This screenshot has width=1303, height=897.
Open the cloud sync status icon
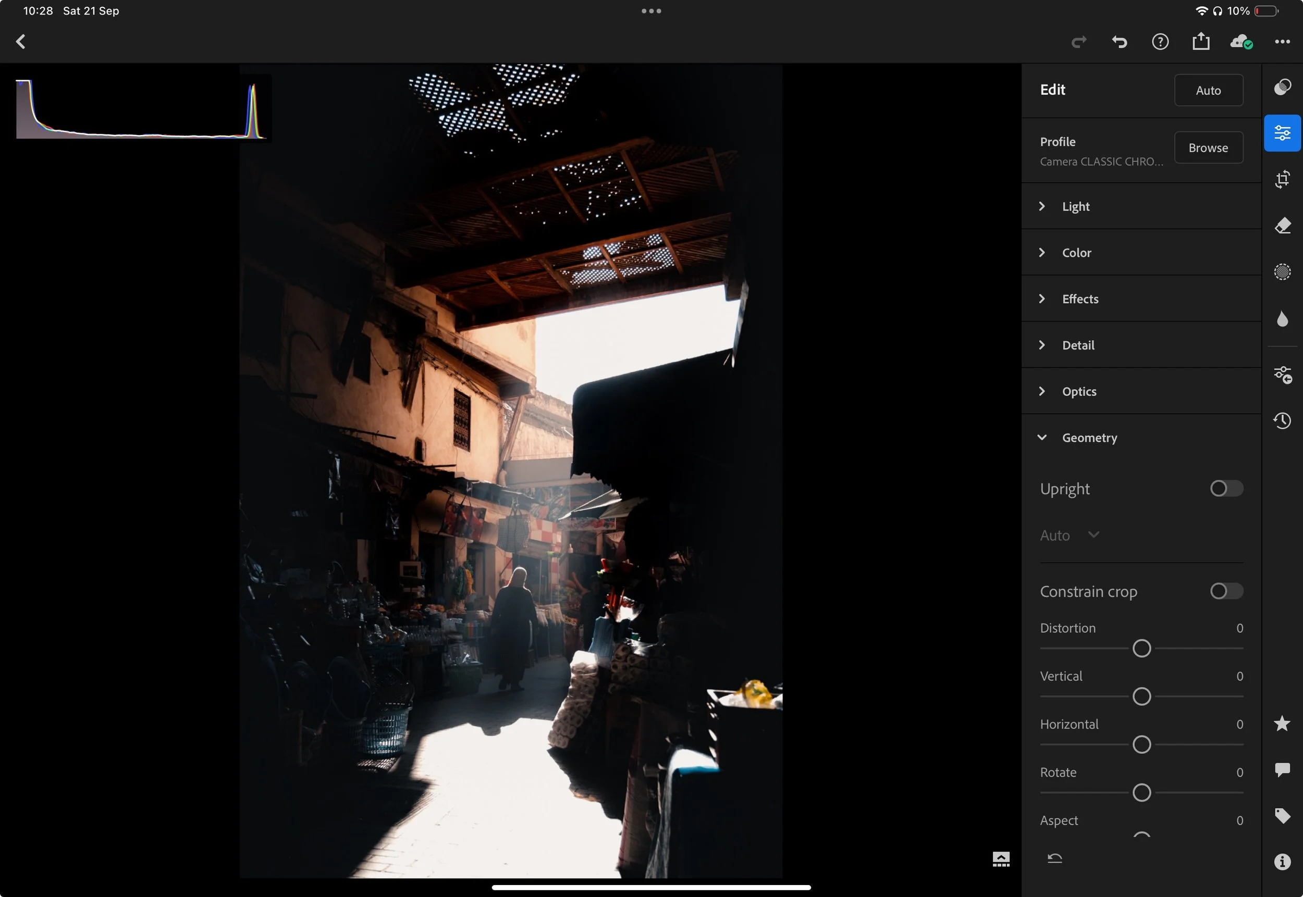click(x=1240, y=42)
